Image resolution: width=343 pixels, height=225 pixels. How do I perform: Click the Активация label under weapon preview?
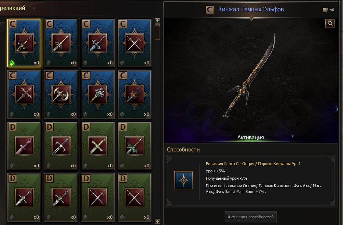pyautogui.click(x=250, y=137)
